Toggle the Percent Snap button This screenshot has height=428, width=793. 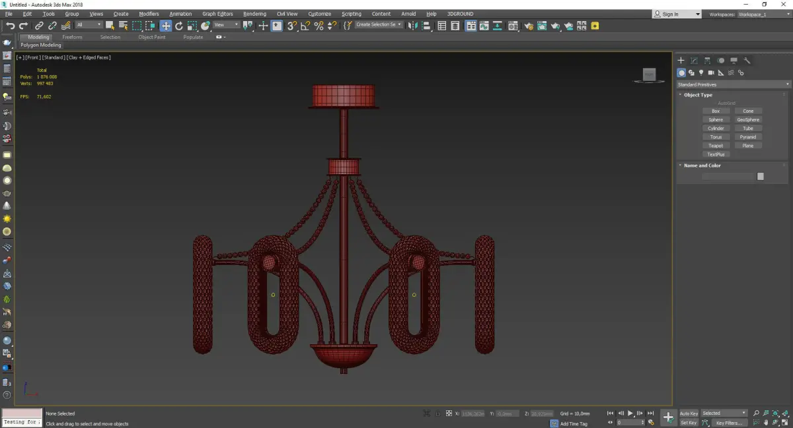point(319,26)
